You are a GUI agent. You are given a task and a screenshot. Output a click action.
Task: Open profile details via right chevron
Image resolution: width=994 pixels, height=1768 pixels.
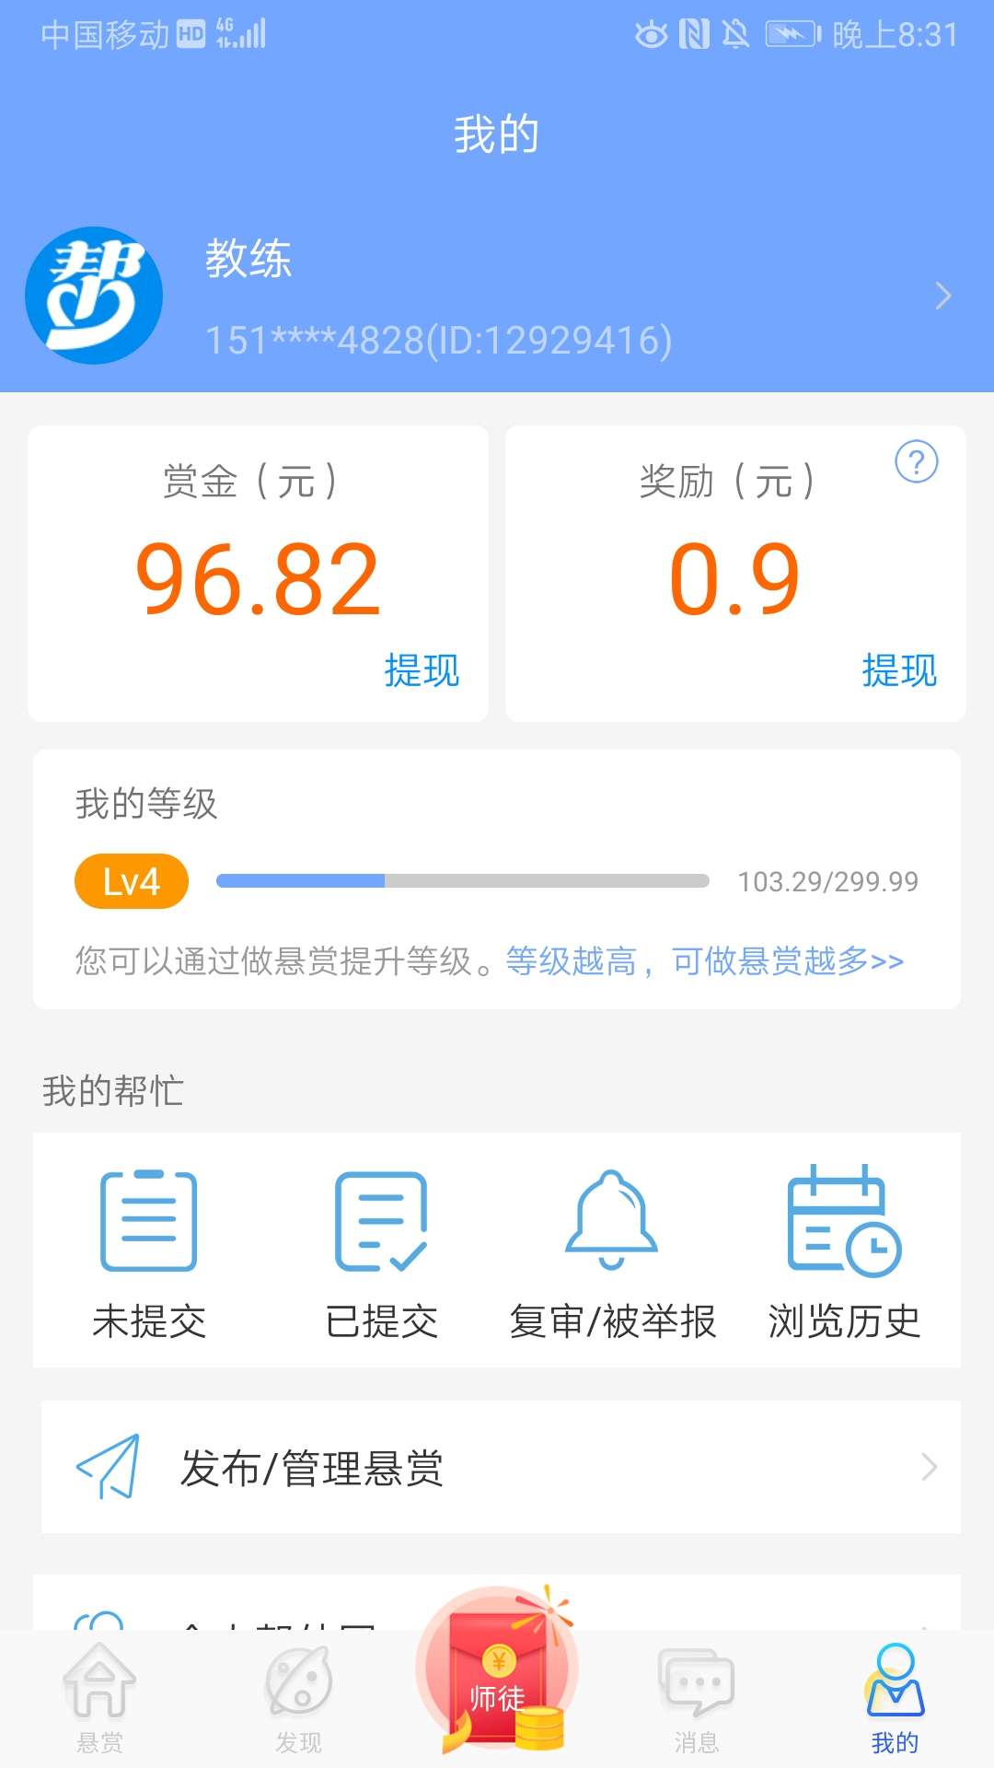click(x=942, y=296)
